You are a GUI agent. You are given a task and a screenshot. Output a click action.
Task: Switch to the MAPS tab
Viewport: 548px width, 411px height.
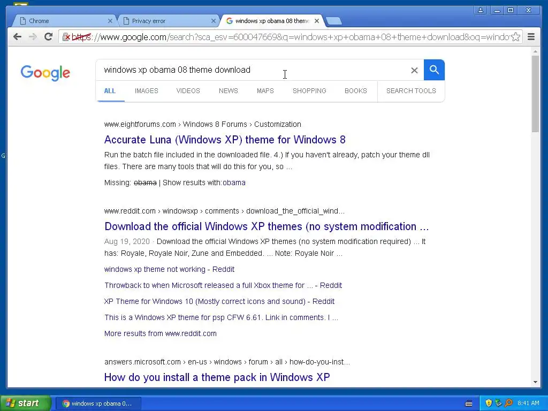[265, 91]
